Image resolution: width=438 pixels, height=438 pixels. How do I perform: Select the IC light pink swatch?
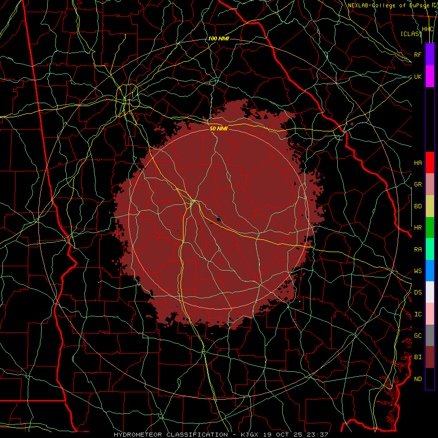point(430,314)
